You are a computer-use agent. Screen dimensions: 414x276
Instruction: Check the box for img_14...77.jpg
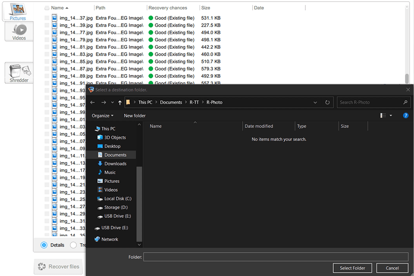click(47, 32)
